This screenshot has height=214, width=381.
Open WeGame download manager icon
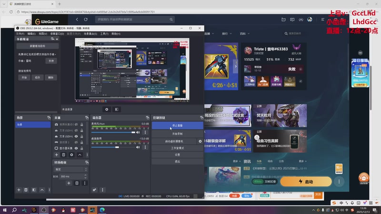pos(301,19)
